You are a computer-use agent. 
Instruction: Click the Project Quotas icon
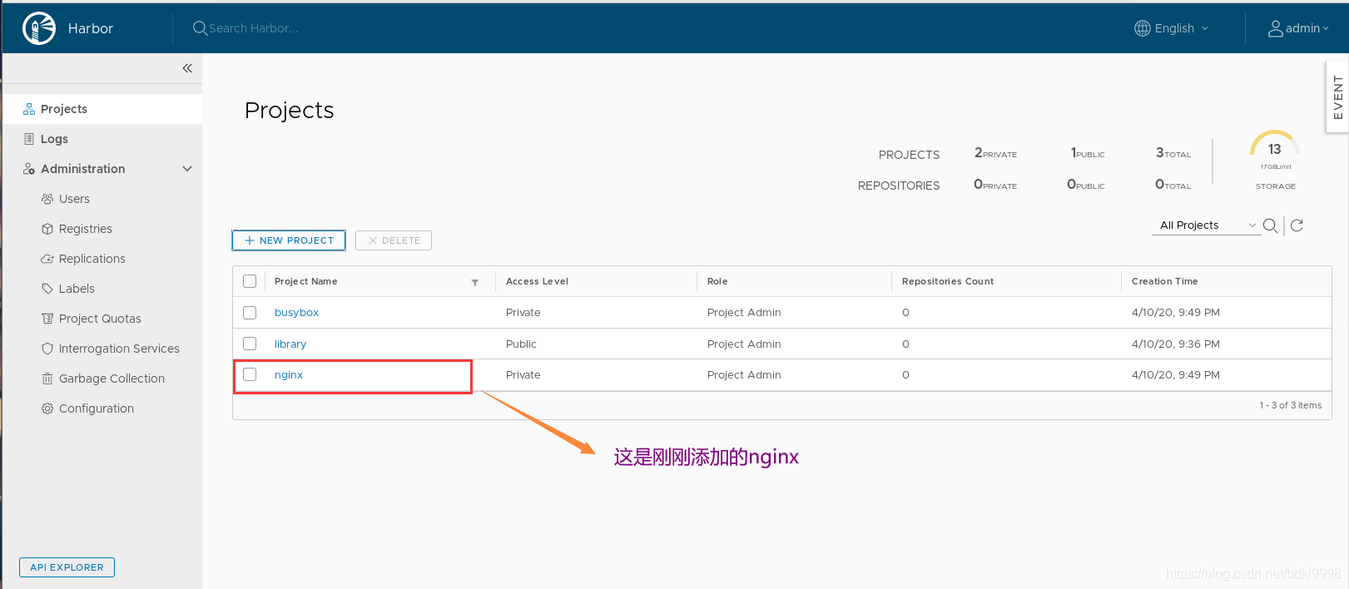47,319
